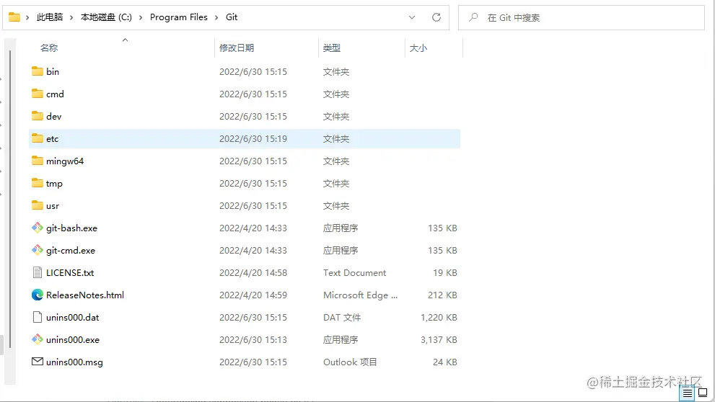Click the unins000.dat file icon
Screen dimensions: 715x402
click(x=38, y=317)
